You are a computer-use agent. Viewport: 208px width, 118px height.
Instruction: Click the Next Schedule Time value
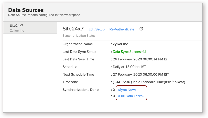(x=141, y=74)
